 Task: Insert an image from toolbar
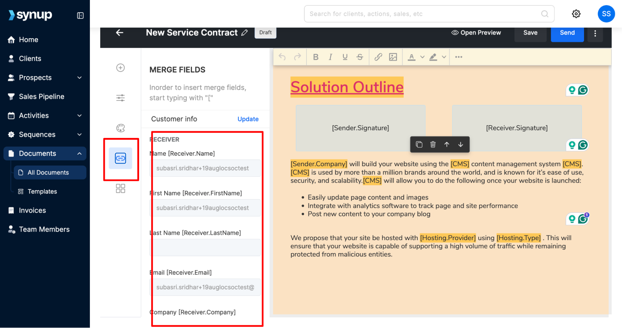click(x=393, y=57)
